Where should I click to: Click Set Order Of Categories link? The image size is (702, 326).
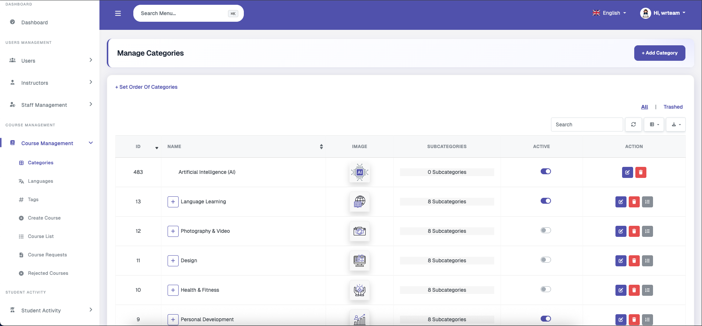[x=146, y=87]
